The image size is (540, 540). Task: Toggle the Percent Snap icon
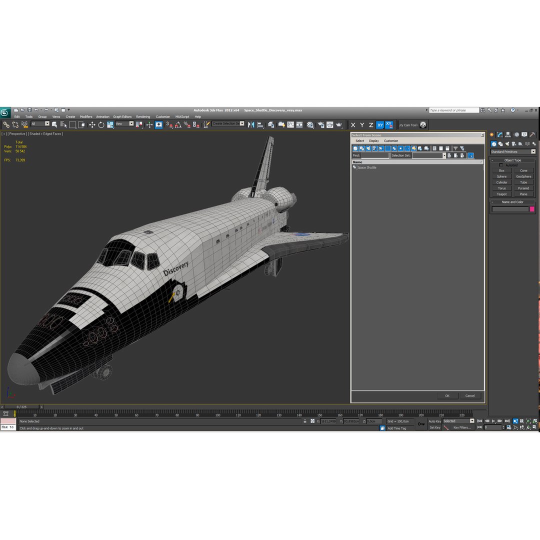coord(187,124)
